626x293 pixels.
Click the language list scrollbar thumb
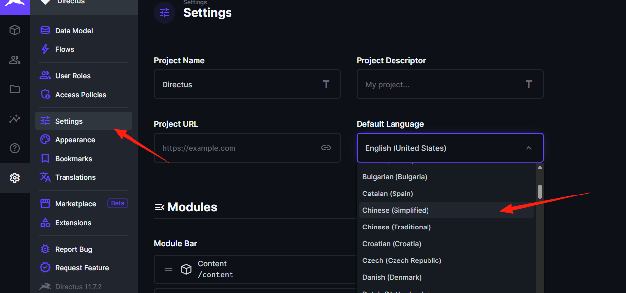point(540,192)
